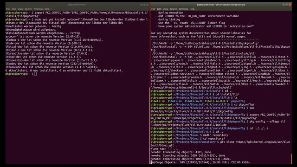Click the 'Statusinformationen werden eingelesen' line
Image resolution: width=297 pixels, height=167 pixels.
point(42,33)
